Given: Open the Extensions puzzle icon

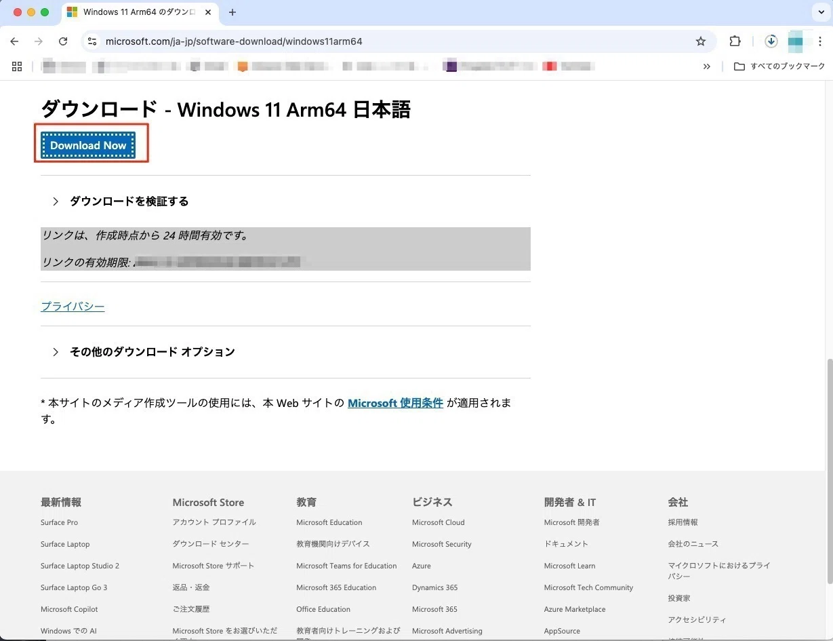Looking at the screenshot, I should [735, 41].
